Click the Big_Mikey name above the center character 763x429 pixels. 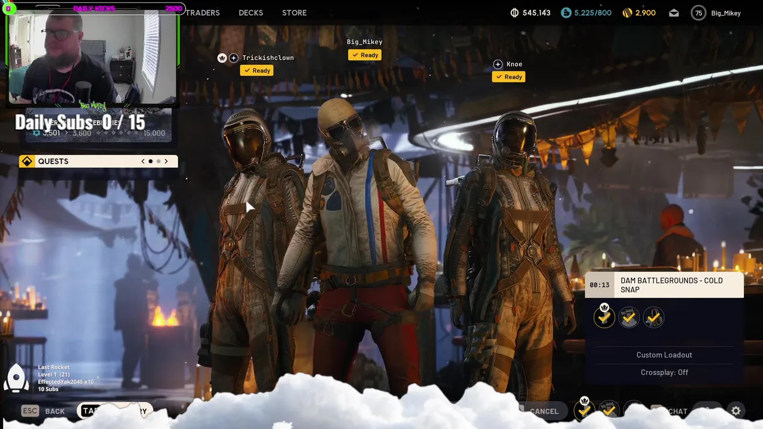[x=365, y=42]
